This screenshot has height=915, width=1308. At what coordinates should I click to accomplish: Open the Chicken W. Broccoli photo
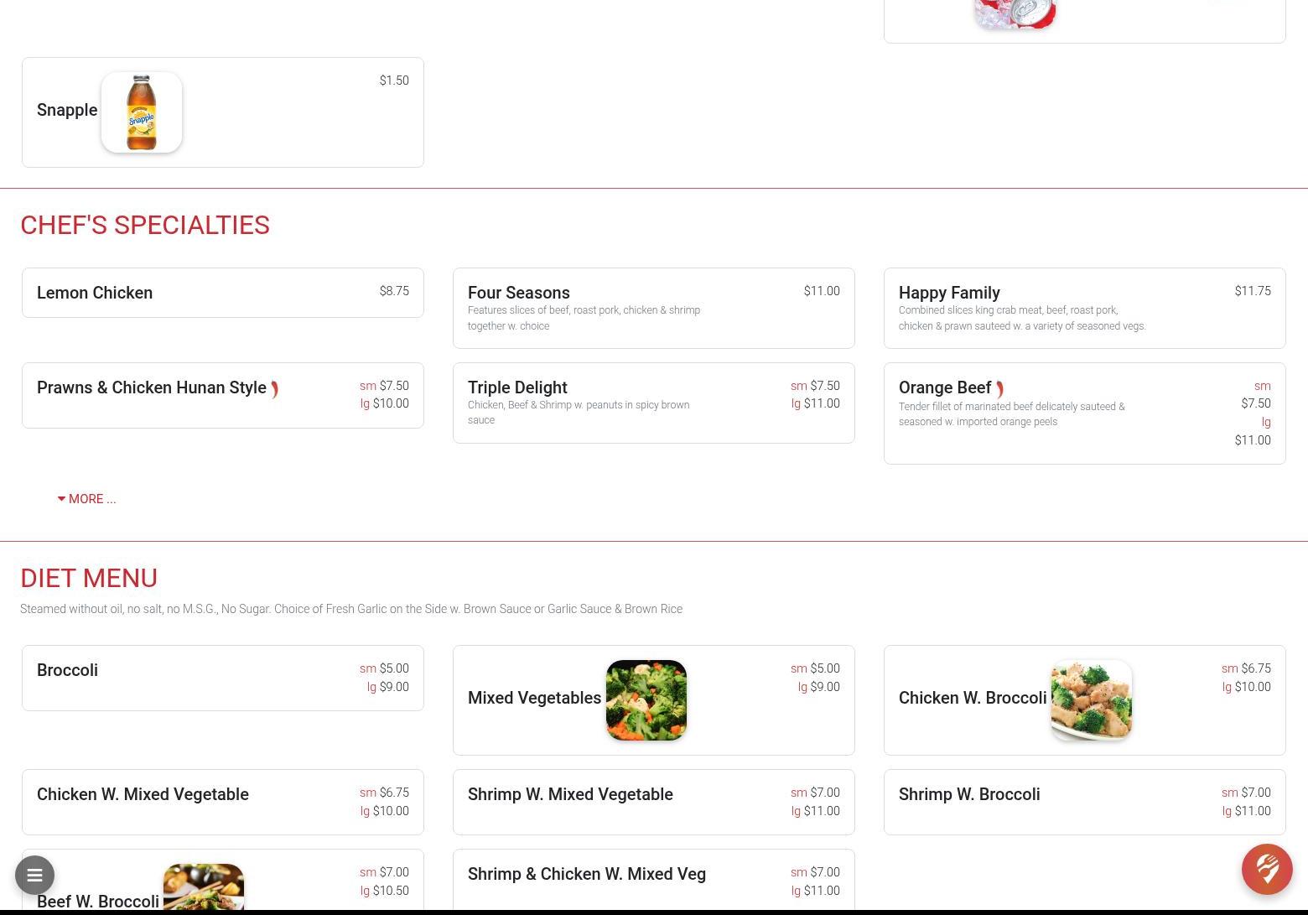(x=1092, y=700)
